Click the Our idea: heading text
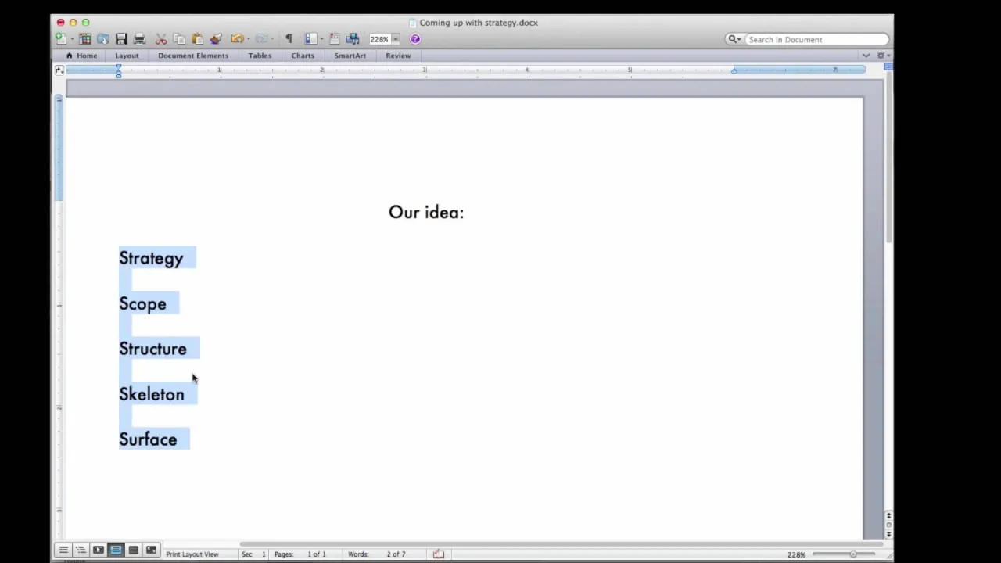The height and width of the screenshot is (563, 1001). pos(426,212)
